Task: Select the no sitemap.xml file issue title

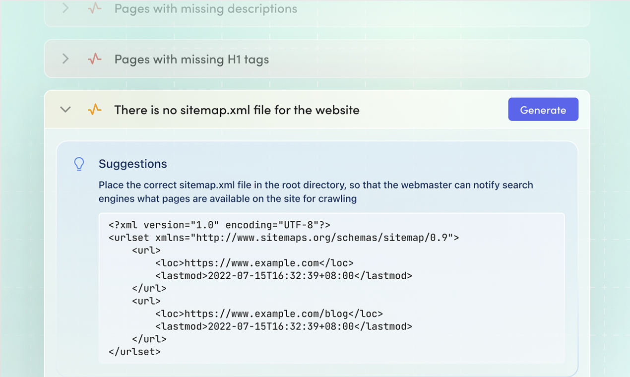Action: 237,110
